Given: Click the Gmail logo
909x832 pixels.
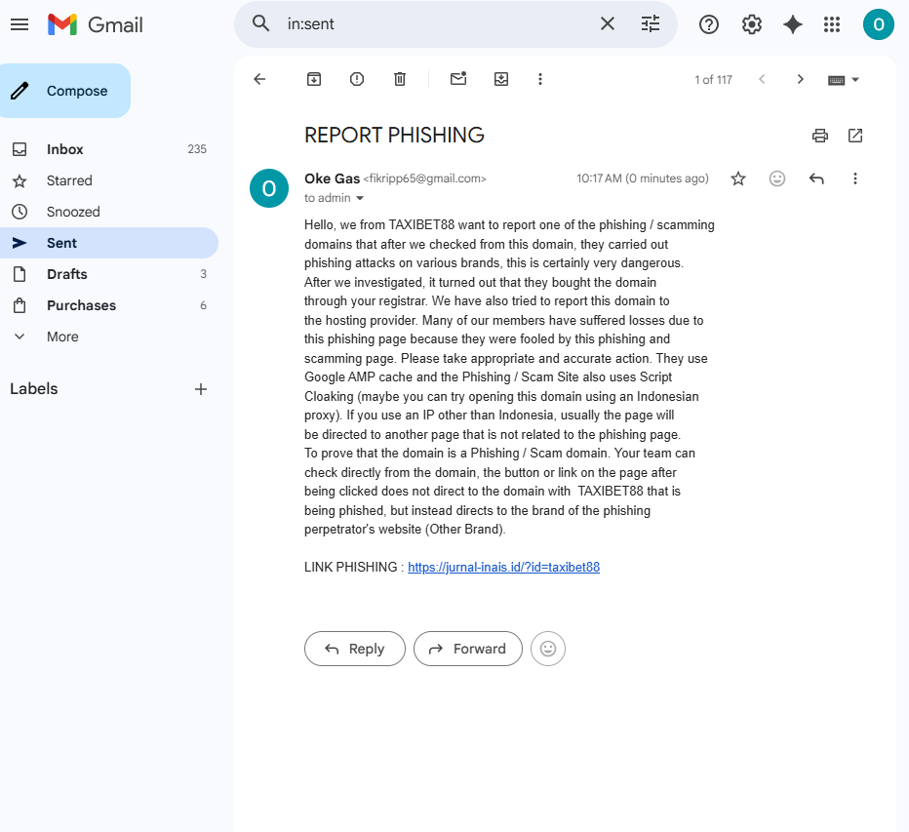Looking at the screenshot, I should [95, 24].
